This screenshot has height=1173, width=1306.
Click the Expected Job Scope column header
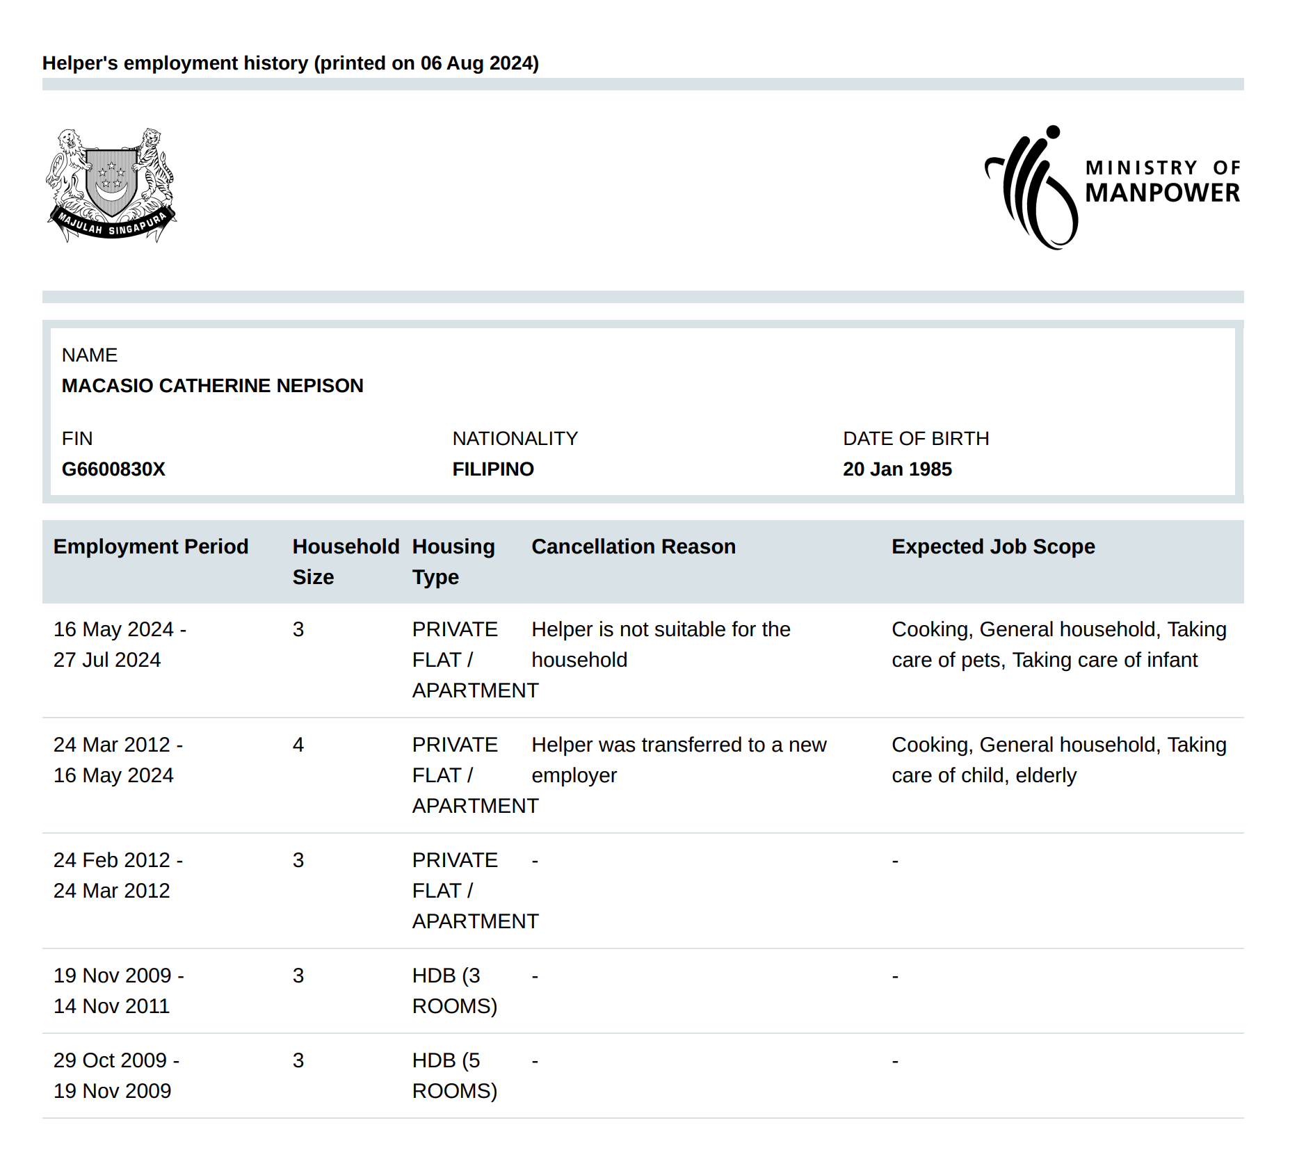pyautogui.click(x=993, y=547)
